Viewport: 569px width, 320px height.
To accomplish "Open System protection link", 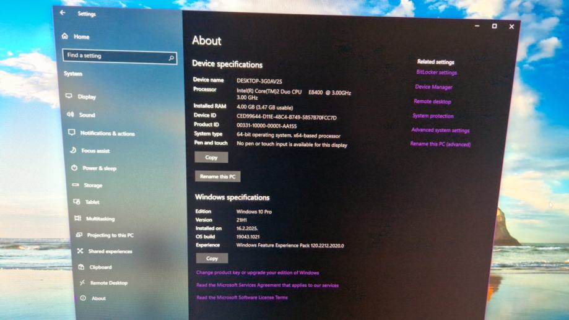I will [x=433, y=116].
